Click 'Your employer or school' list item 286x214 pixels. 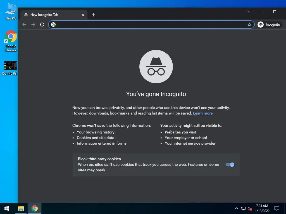pos(186,138)
